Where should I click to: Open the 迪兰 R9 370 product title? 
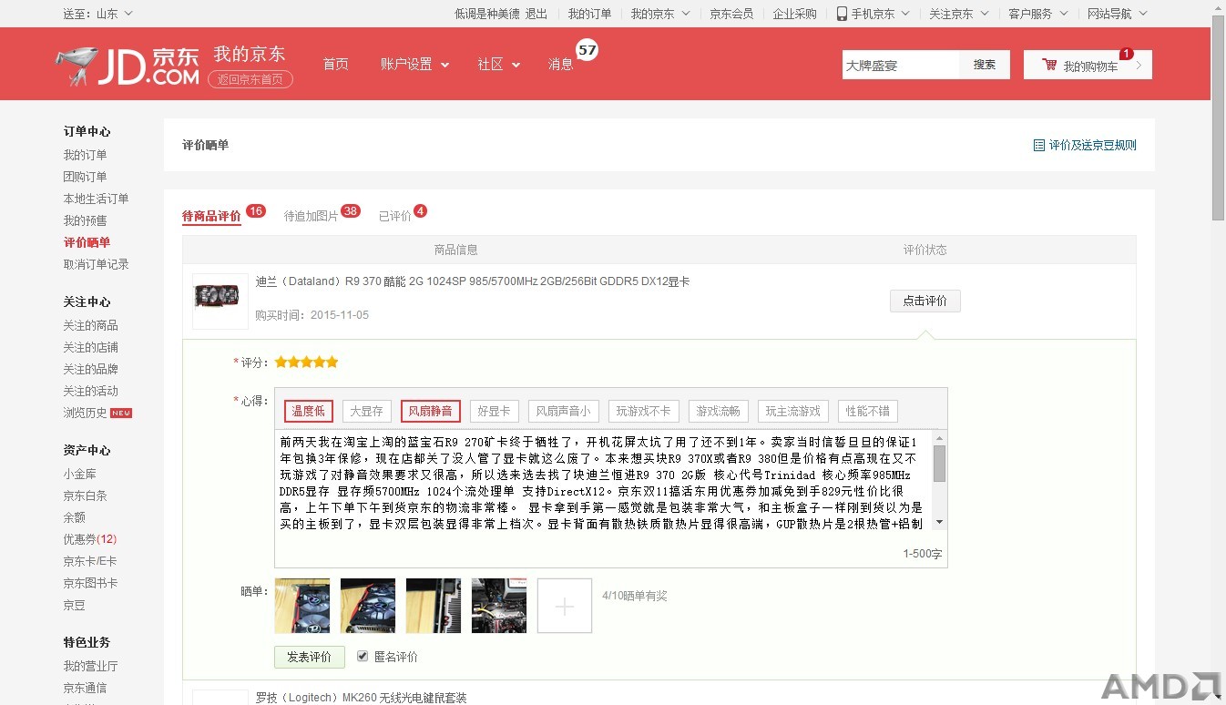(x=473, y=281)
